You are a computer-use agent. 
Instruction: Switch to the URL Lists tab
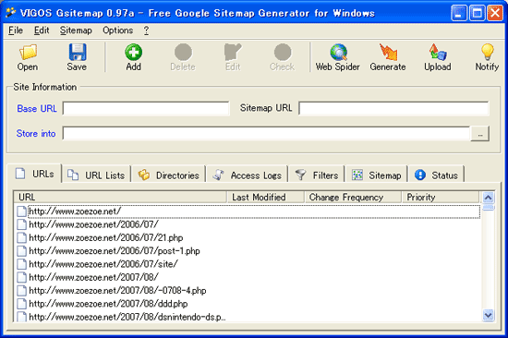(96, 175)
